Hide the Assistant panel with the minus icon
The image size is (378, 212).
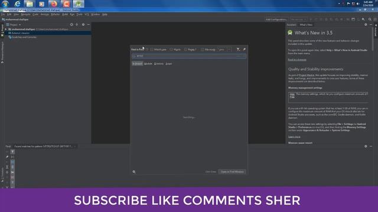pyautogui.click(x=371, y=25)
